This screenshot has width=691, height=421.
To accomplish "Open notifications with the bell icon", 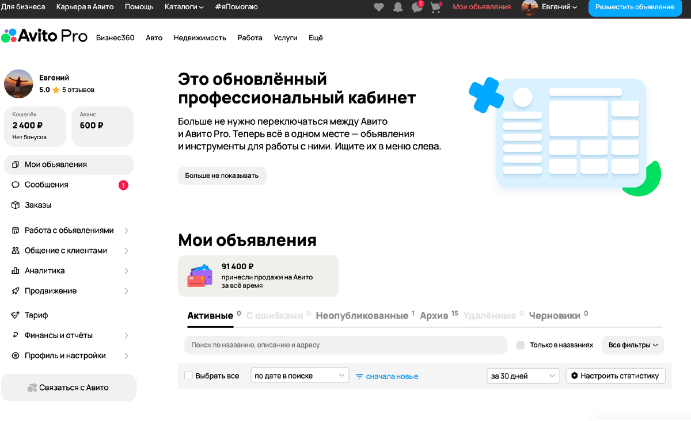I will [398, 7].
